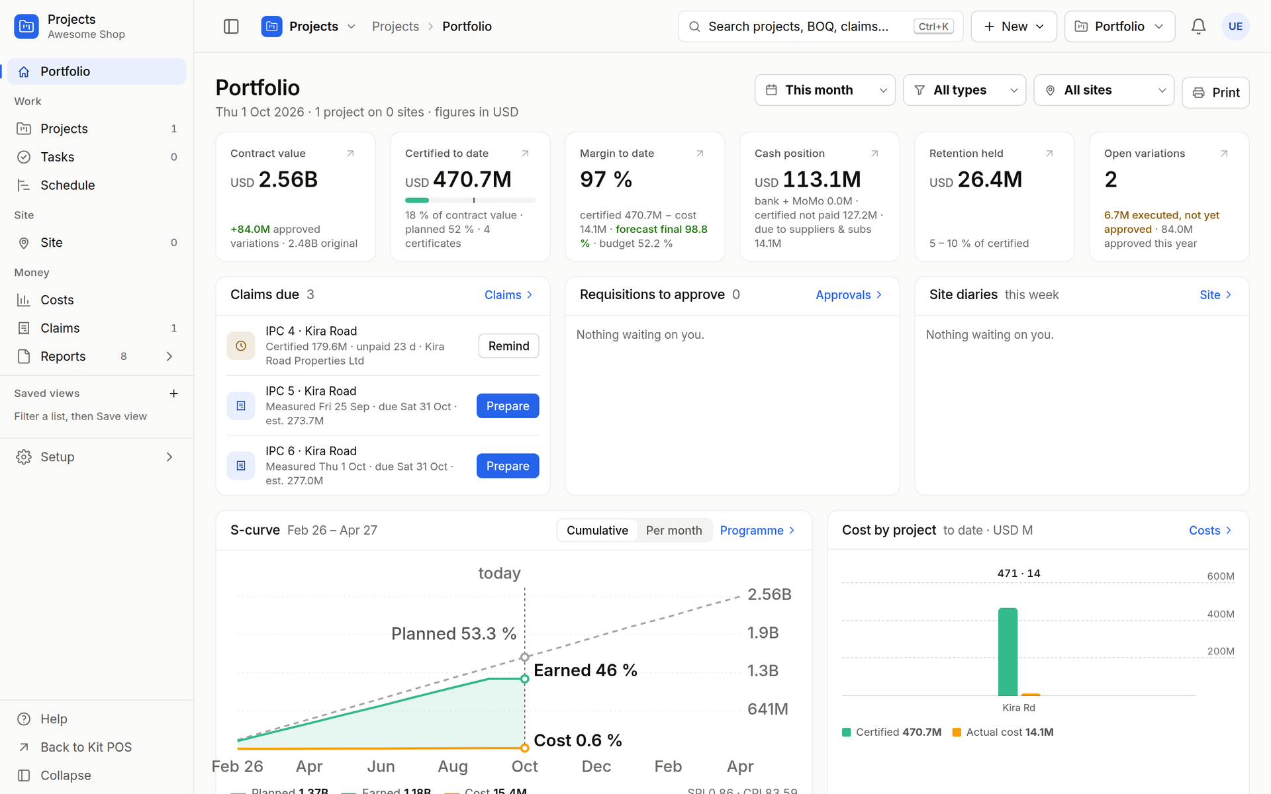
Task: Open Margin to date card arrow
Action: tap(700, 154)
